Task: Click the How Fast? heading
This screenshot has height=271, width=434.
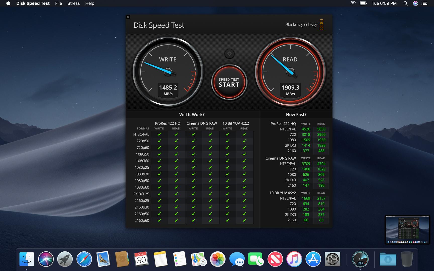Action: click(x=296, y=114)
